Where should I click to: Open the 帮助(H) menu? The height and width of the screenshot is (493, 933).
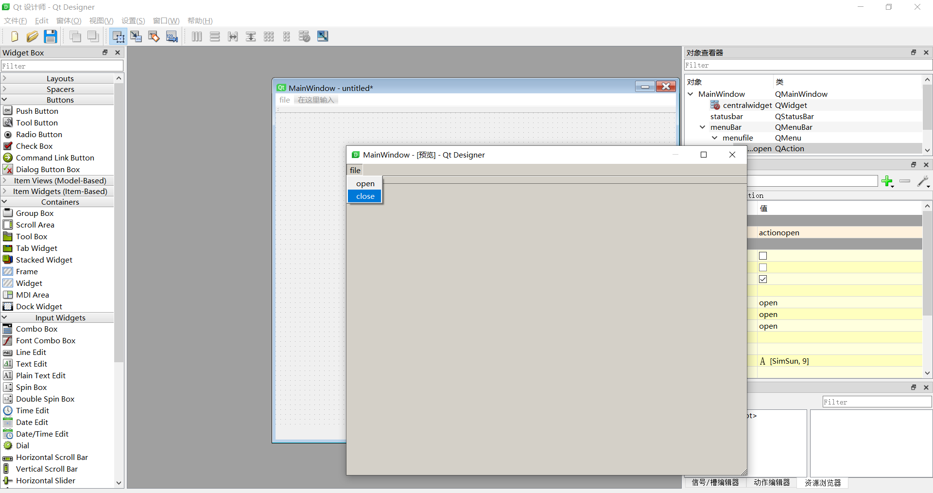(x=200, y=20)
